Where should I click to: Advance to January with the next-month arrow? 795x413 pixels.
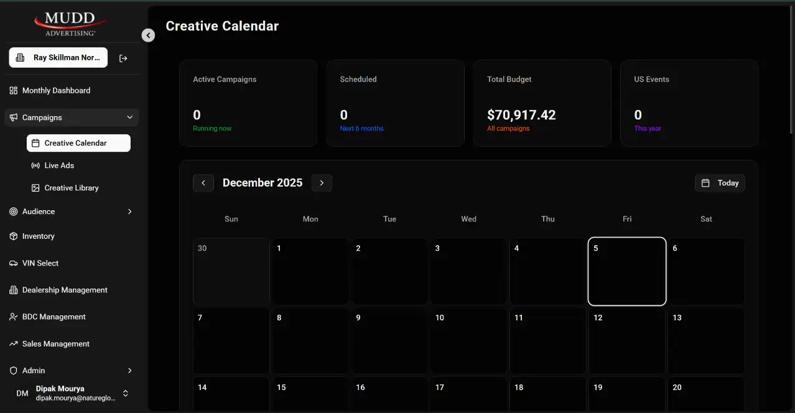[x=322, y=183]
